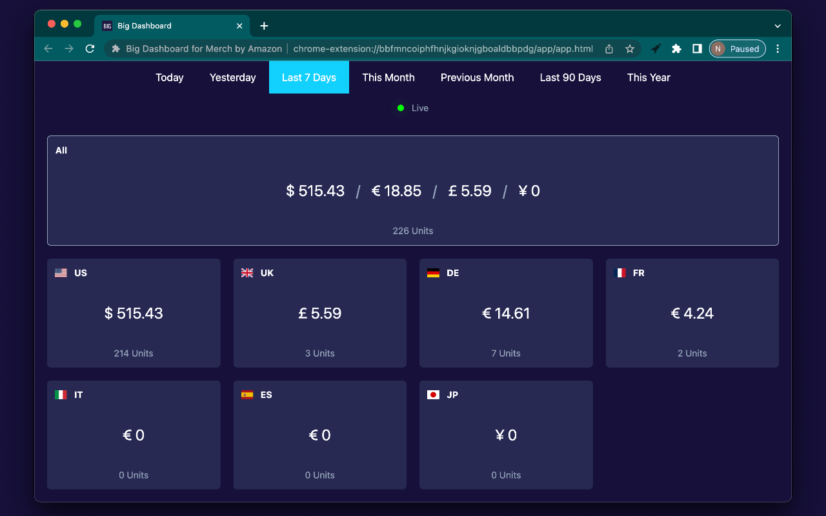Select the Previous Month filter
Image resolution: width=826 pixels, height=516 pixels.
point(477,77)
